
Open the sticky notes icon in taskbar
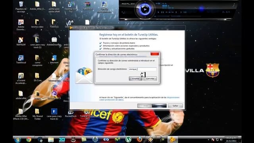(x=84, y=139)
